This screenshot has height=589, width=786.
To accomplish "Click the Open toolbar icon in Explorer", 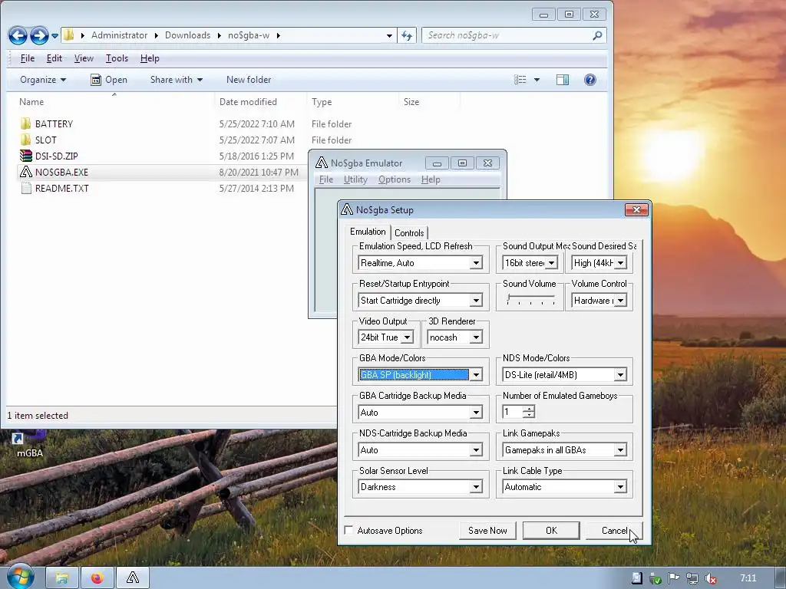I will [96, 80].
